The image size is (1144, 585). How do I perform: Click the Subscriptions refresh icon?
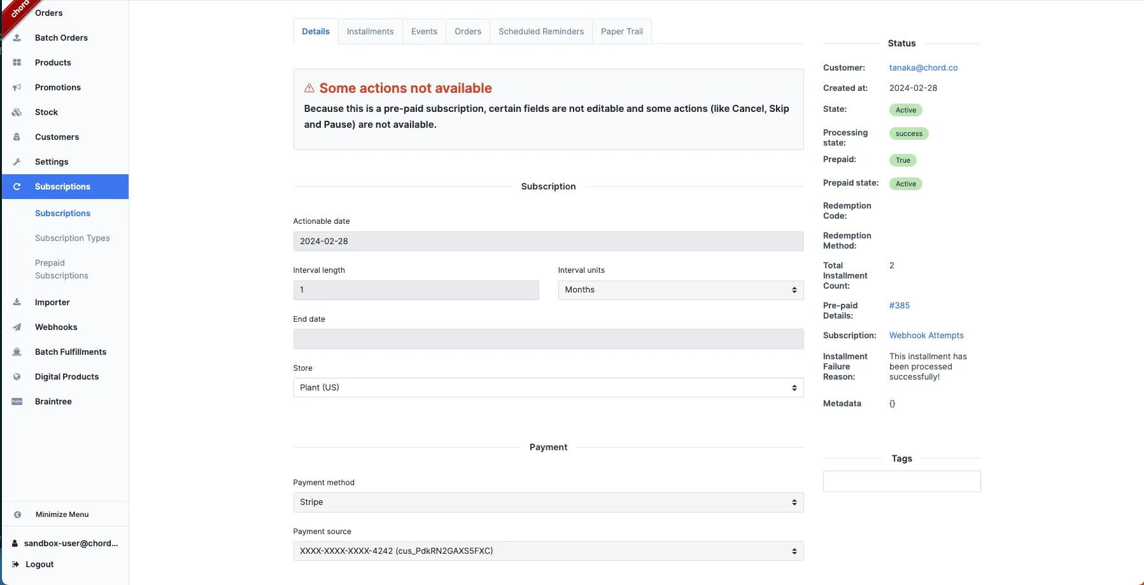(17, 186)
